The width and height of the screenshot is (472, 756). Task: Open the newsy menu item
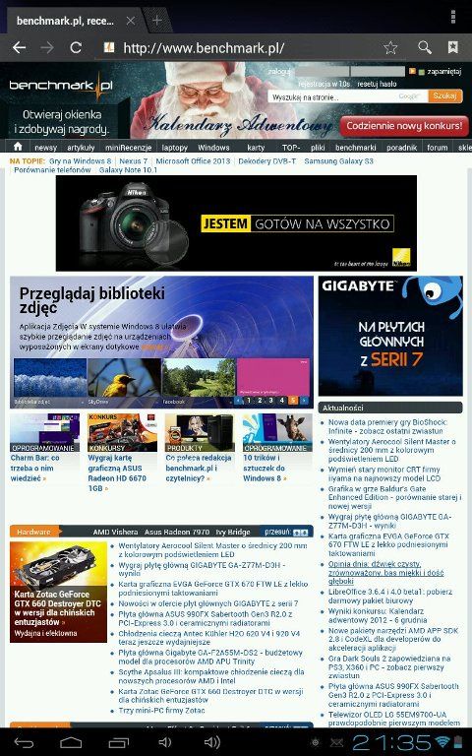point(46,148)
